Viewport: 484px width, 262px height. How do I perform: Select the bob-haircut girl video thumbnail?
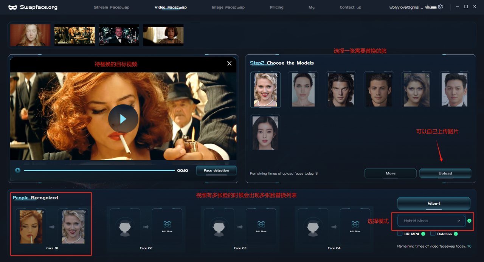pos(163,35)
